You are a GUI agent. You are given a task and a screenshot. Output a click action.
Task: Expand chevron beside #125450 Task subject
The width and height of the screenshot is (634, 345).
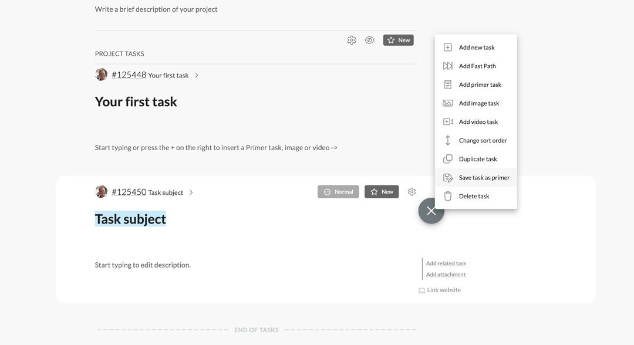pyautogui.click(x=191, y=192)
